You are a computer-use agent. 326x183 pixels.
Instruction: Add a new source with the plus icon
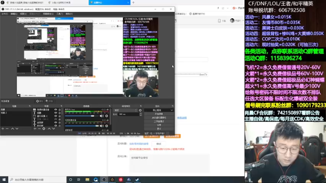point(35,129)
